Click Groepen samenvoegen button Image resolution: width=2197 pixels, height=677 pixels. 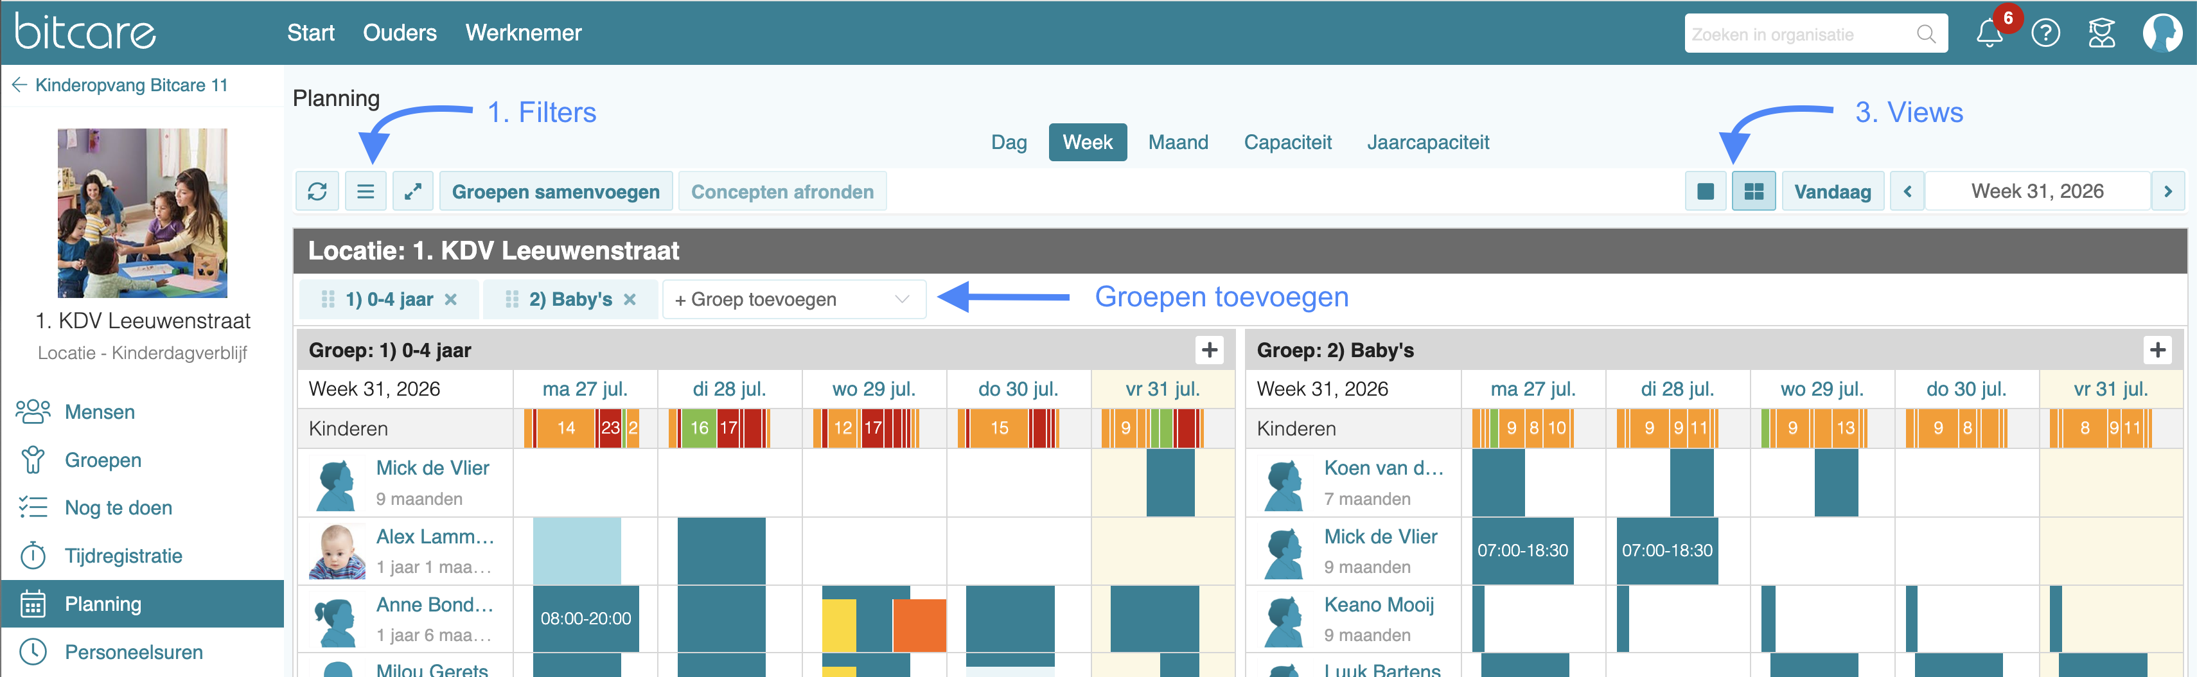[x=555, y=191]
